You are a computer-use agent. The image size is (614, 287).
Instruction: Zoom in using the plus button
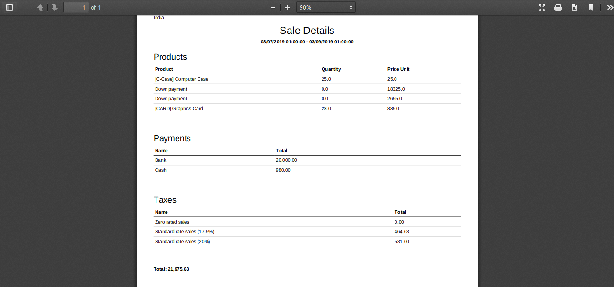(288, 8)
